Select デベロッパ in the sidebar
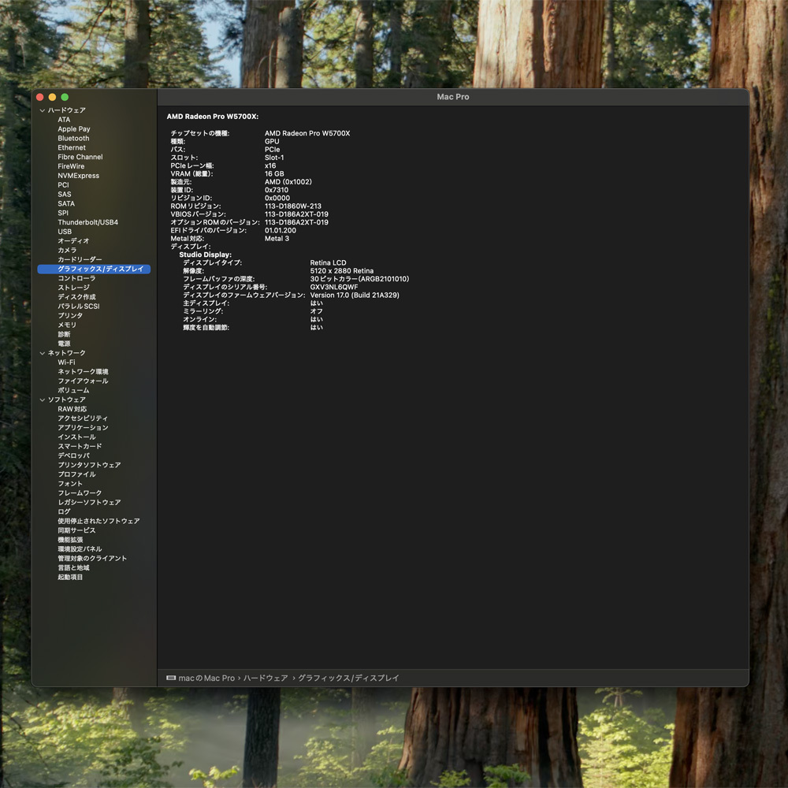788x788 pixels. tap(73, 455)
